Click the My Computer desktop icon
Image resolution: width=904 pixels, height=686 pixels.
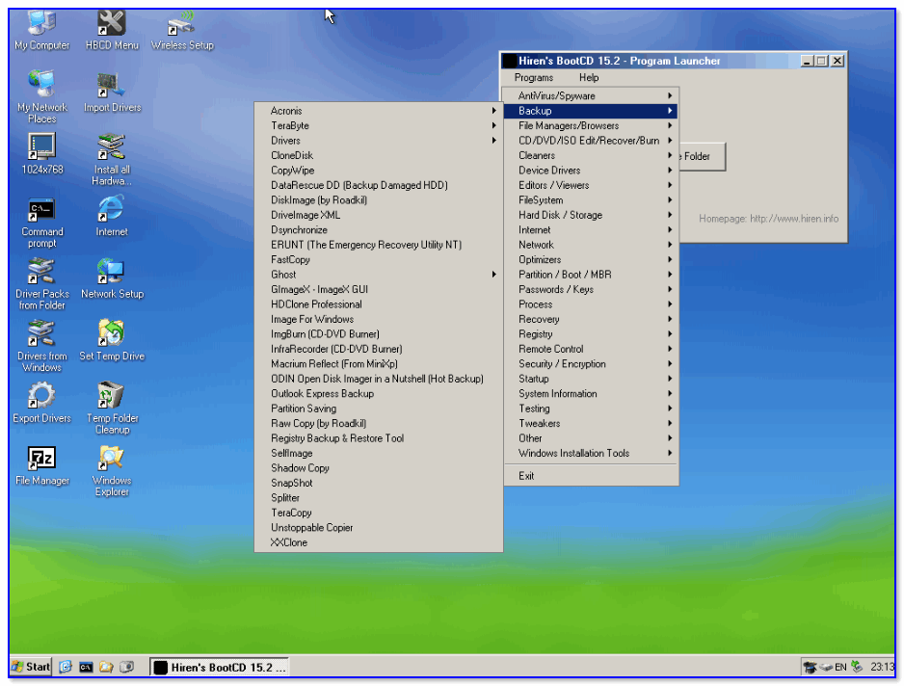click(x=41, y=25)
